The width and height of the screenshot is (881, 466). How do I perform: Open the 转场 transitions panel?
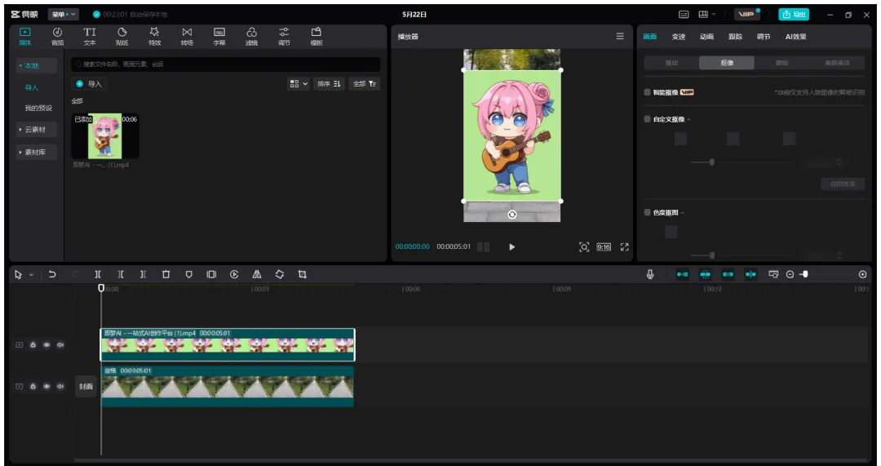(187, 36)
